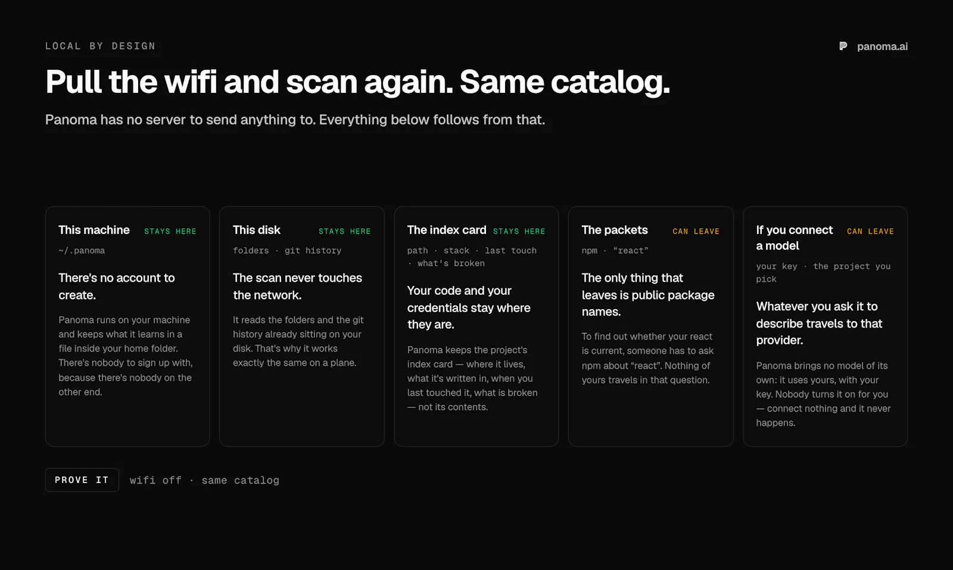Select 'The packets' card title
Screen dimensions: 953x570
pos(615,230)
